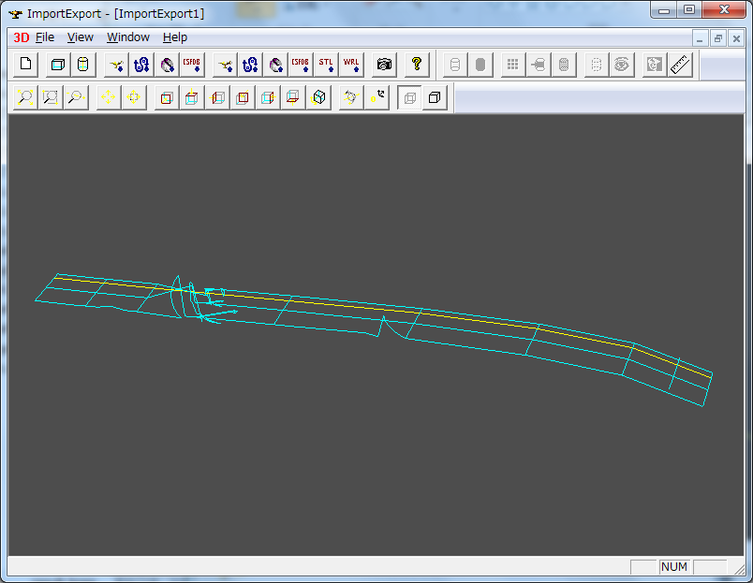This screenshot has height=583, width=753.
Task: Open the Help menu
Action: point(175,37)
